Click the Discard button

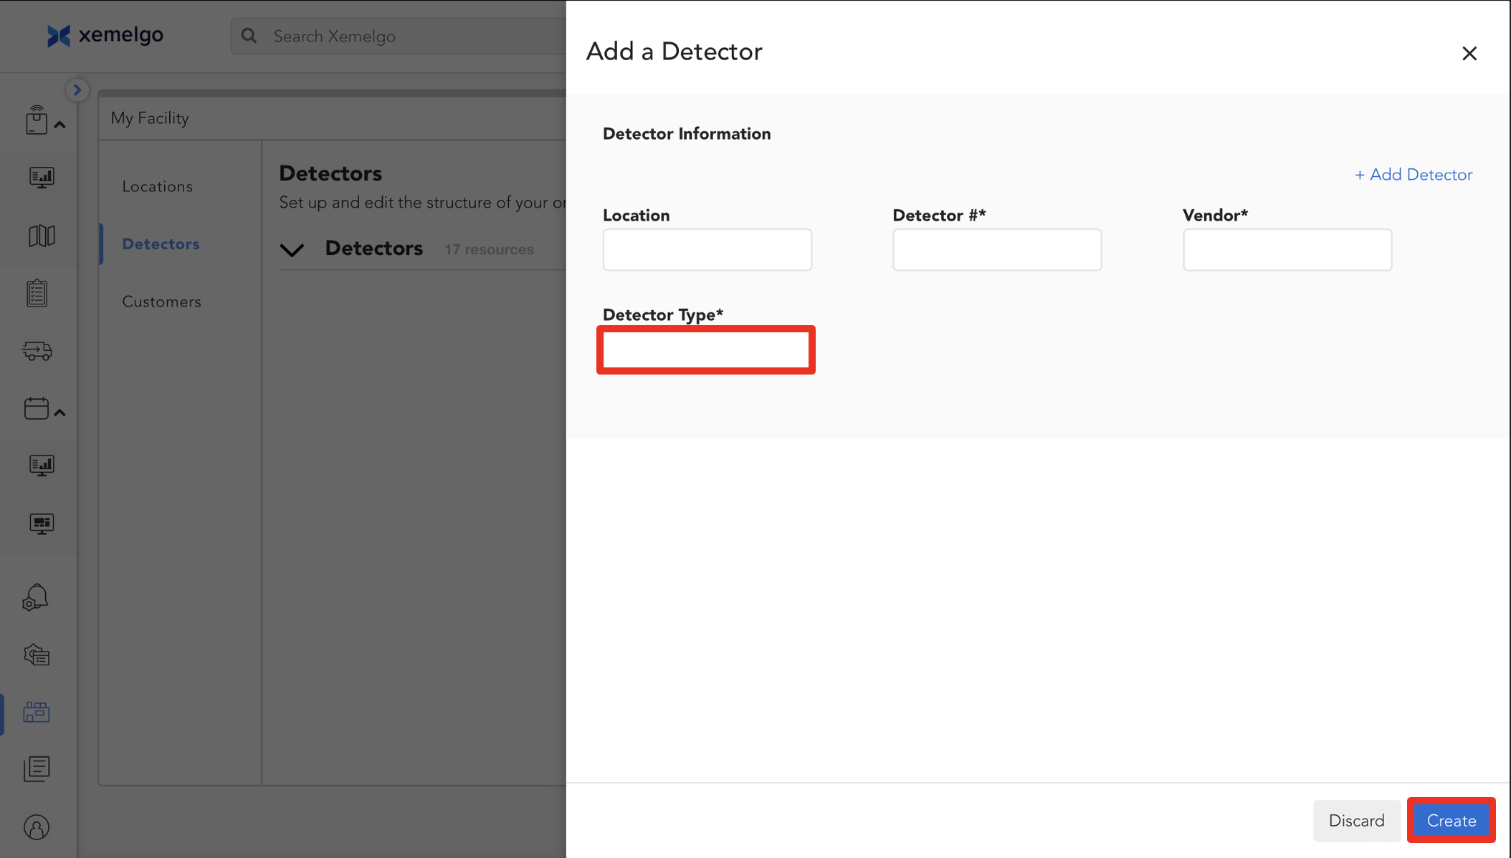coord(1356,821)
